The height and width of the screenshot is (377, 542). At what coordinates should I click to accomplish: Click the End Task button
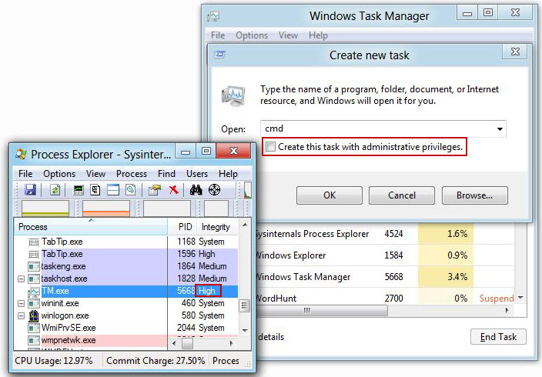pyautogui.click(x=498, y=336)
